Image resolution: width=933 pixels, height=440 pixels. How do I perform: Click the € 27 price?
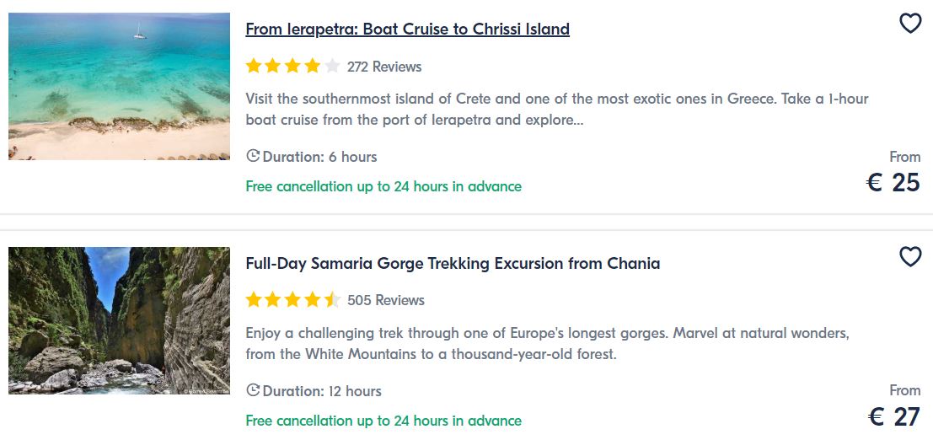pos(893,416)
